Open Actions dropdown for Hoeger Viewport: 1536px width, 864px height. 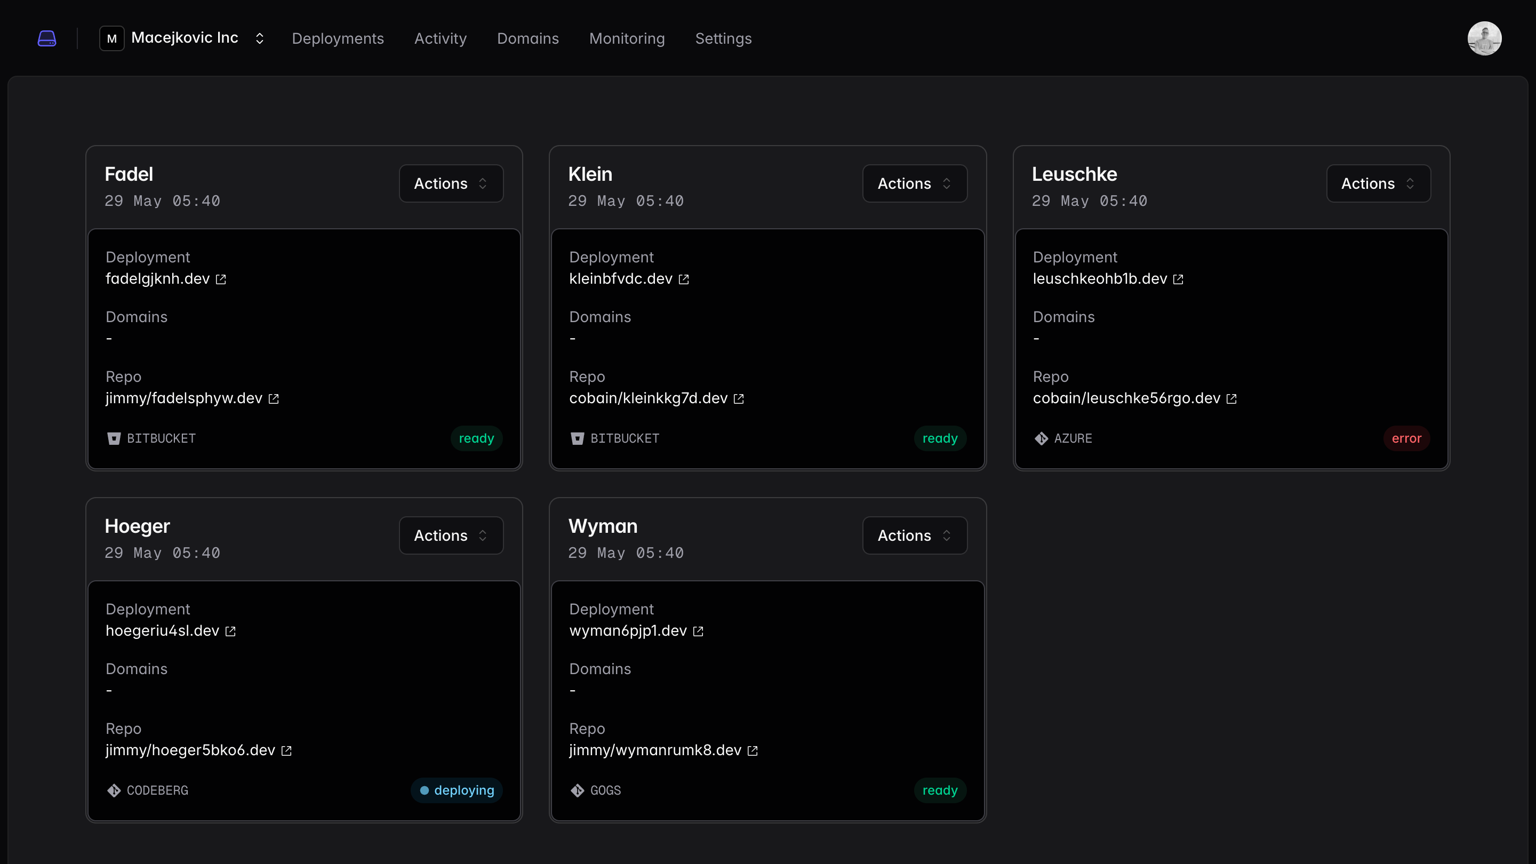click(451, 535)
